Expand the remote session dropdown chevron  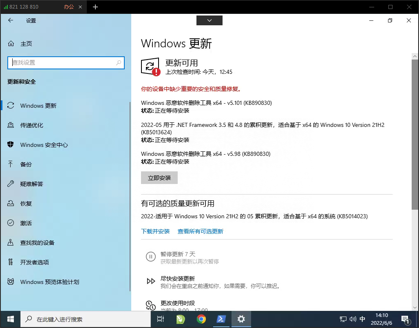click(x=209, y=20)
